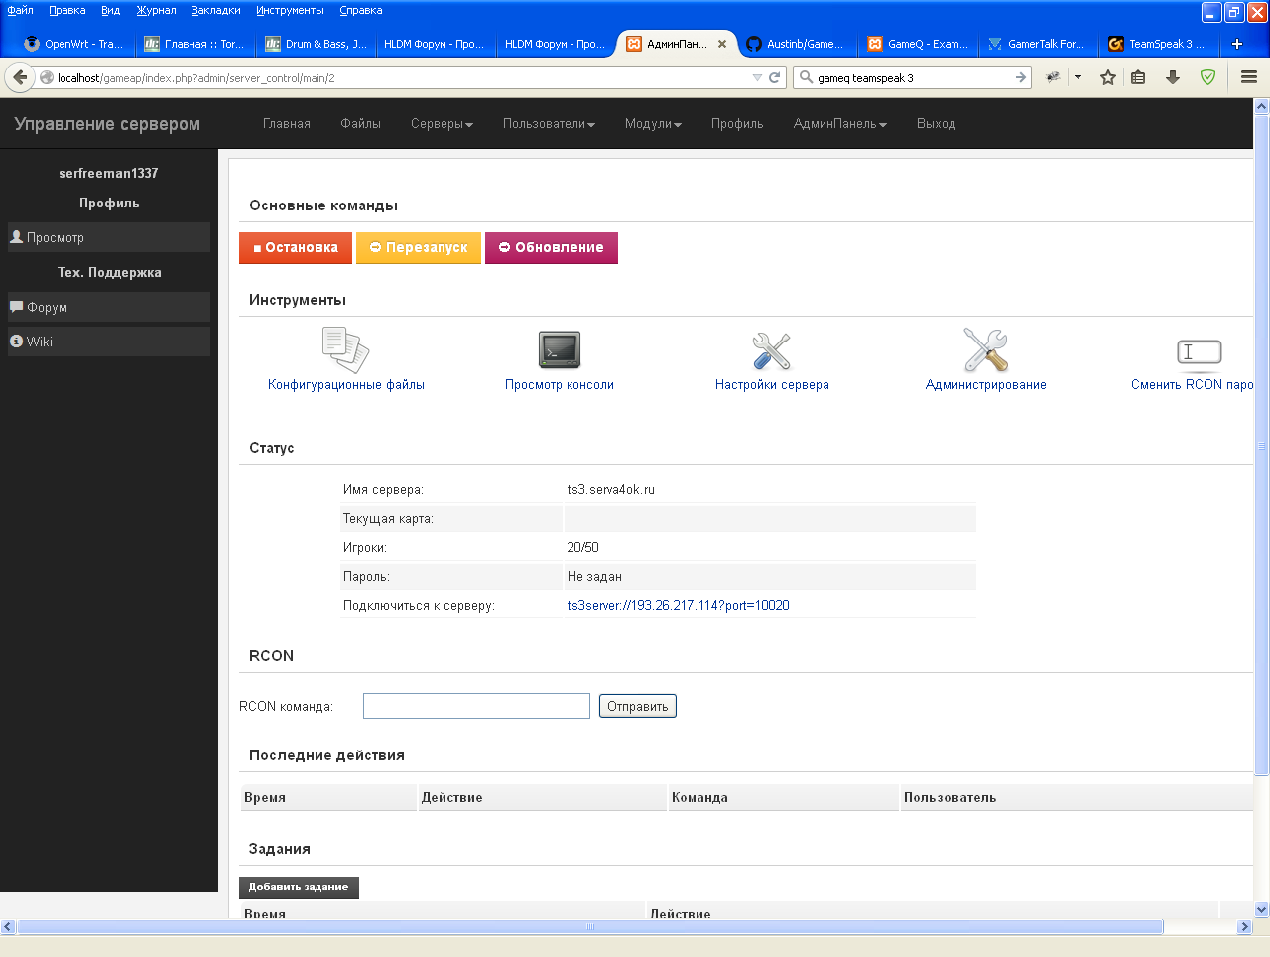Click the RCON команда input field
1270x957 pixels.
[x=476, y=706]
